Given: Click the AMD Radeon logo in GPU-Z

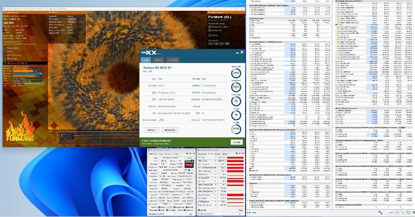Looking at the screenshot, I should coord(189,163).
